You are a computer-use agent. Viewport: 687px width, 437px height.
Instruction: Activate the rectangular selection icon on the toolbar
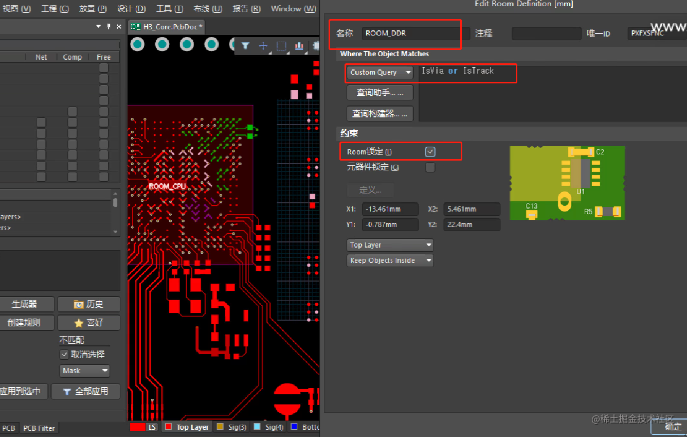[x=281, y=46]
